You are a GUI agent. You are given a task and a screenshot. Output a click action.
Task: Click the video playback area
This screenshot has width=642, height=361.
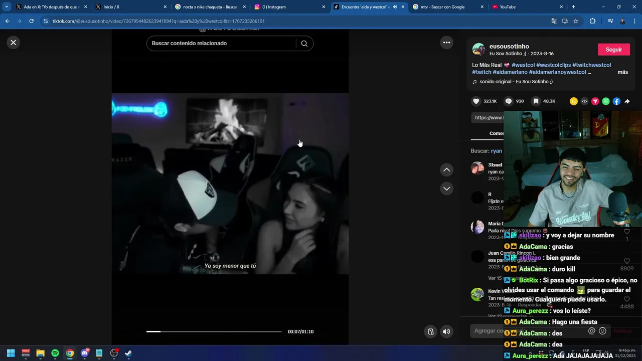[x=230, y=184]
